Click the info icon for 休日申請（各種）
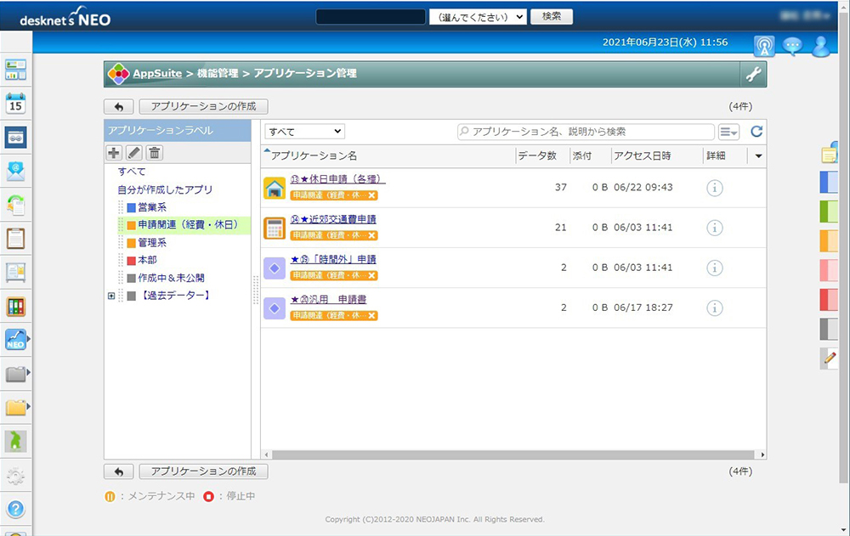 click(714, 188)
